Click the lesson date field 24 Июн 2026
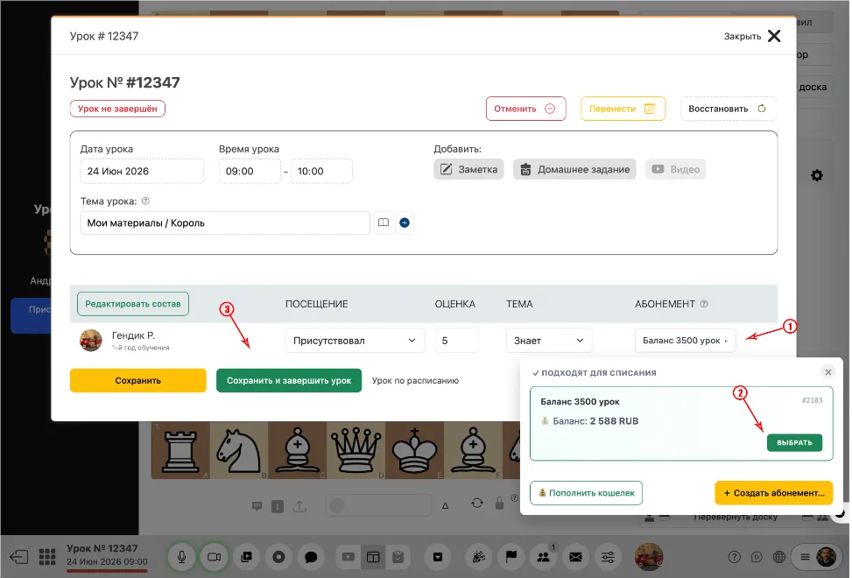852x578 pixels. pyautogui.click(x=142, y=171)
